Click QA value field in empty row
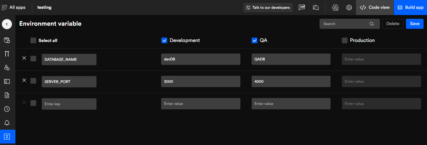 tap(291, 104)
